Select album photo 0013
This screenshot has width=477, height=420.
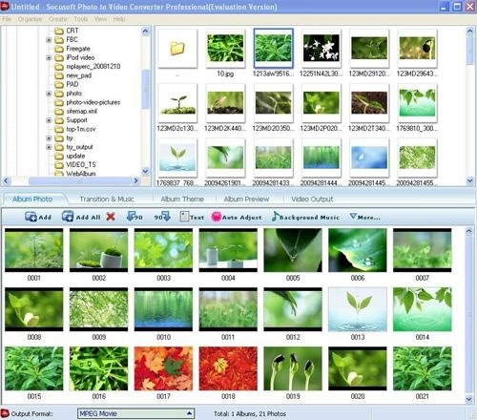pyautogui.click(x=358, y=309)
